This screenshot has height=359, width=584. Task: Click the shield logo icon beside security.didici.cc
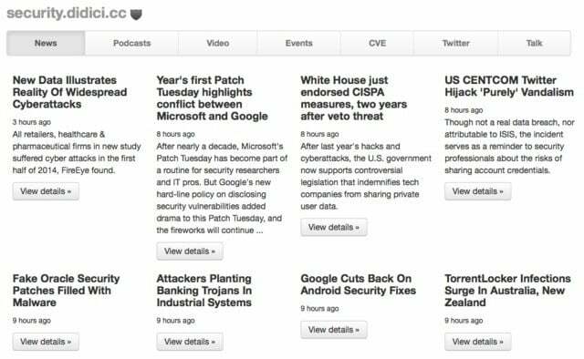136,15
